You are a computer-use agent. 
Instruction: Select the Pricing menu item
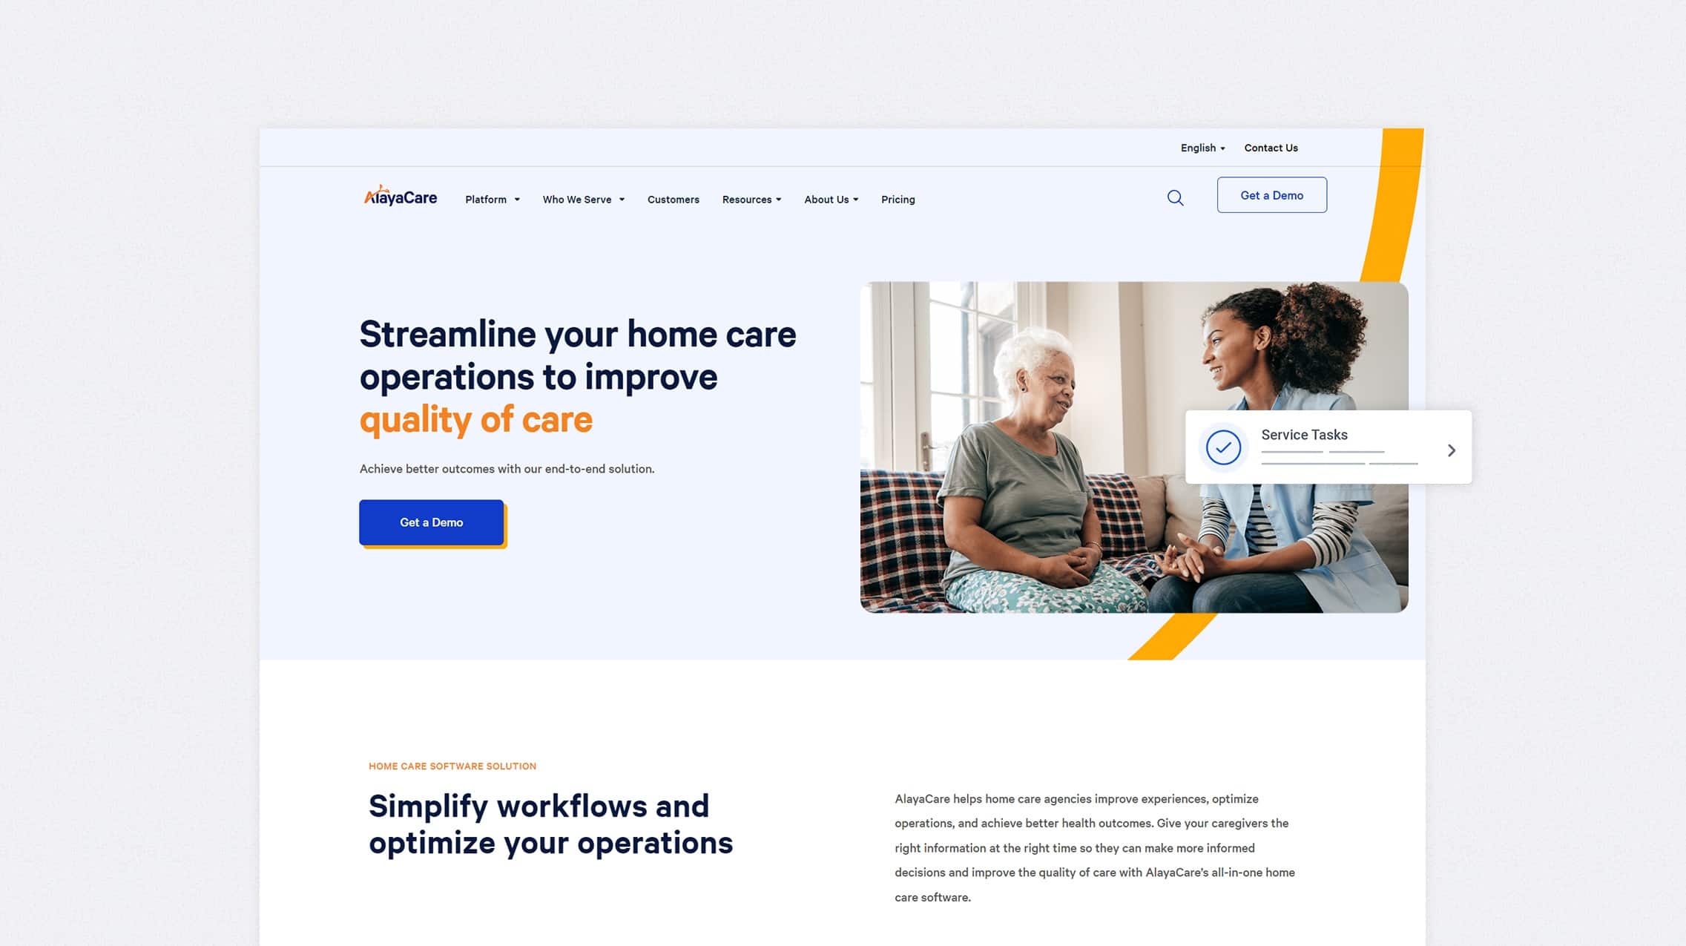(x=898, y=199)
